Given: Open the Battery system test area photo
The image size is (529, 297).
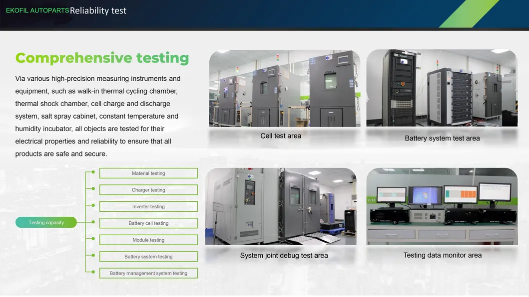Looking at the screenshot, I should (442, 88).
